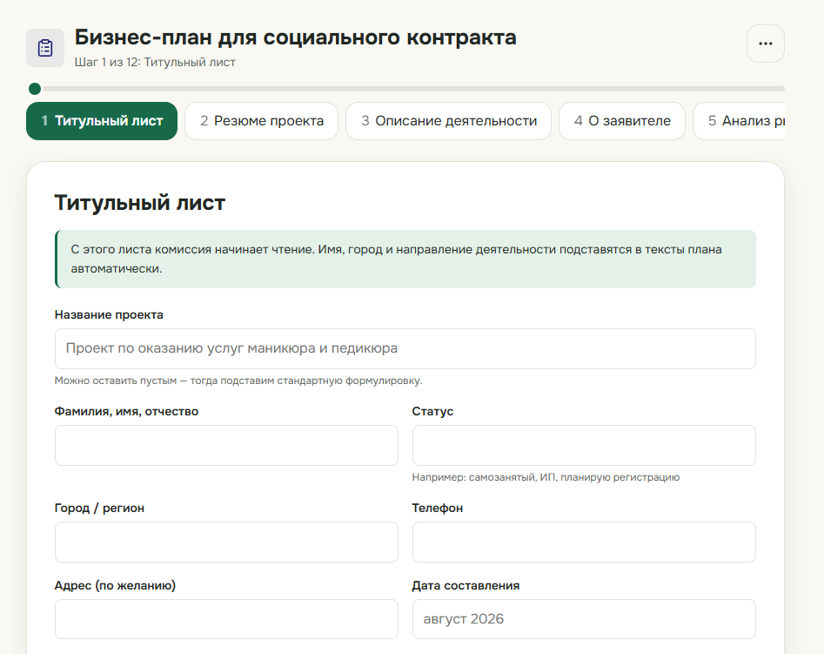
Task: Click the hint Например: самозанятый, ИП text
Action: pyautogui.click(x=546, y=477)
